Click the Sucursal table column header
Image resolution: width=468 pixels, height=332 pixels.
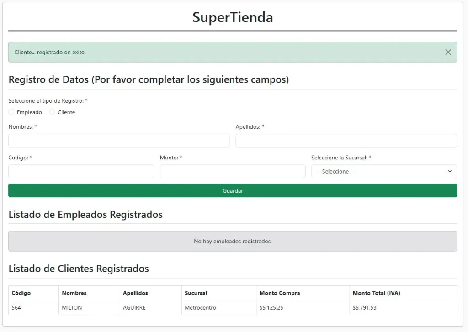(196, 293)
